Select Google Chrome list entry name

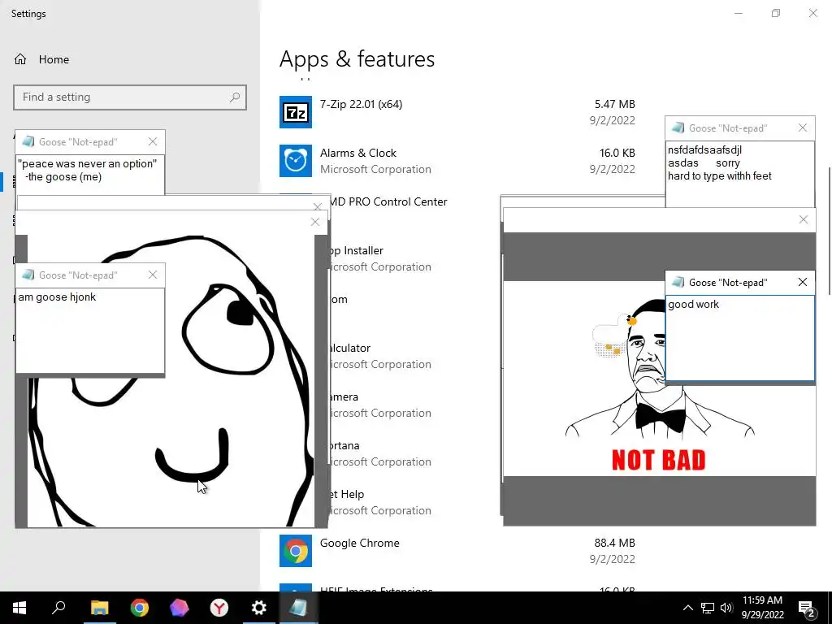pyautogui.click(x=360, y=543)
